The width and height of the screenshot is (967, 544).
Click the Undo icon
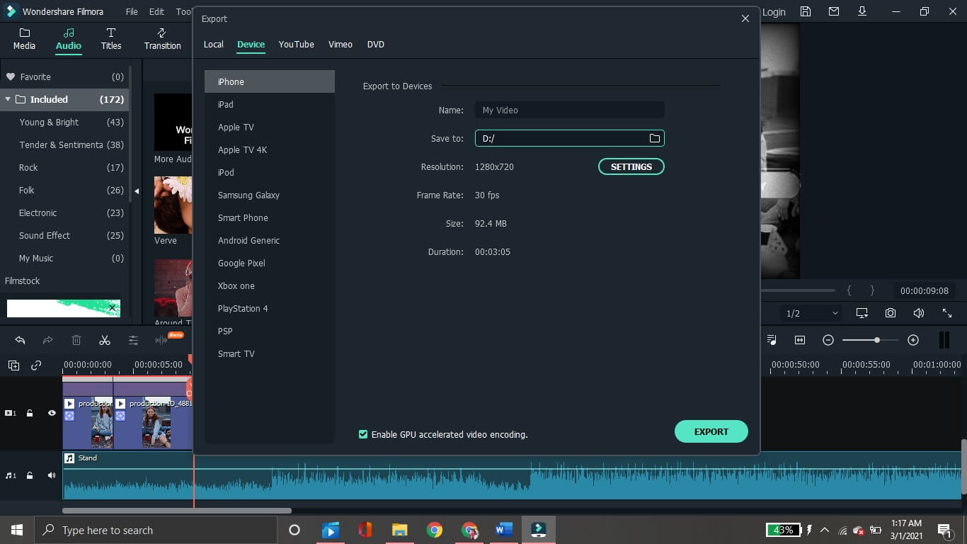(x=20, y=340)
